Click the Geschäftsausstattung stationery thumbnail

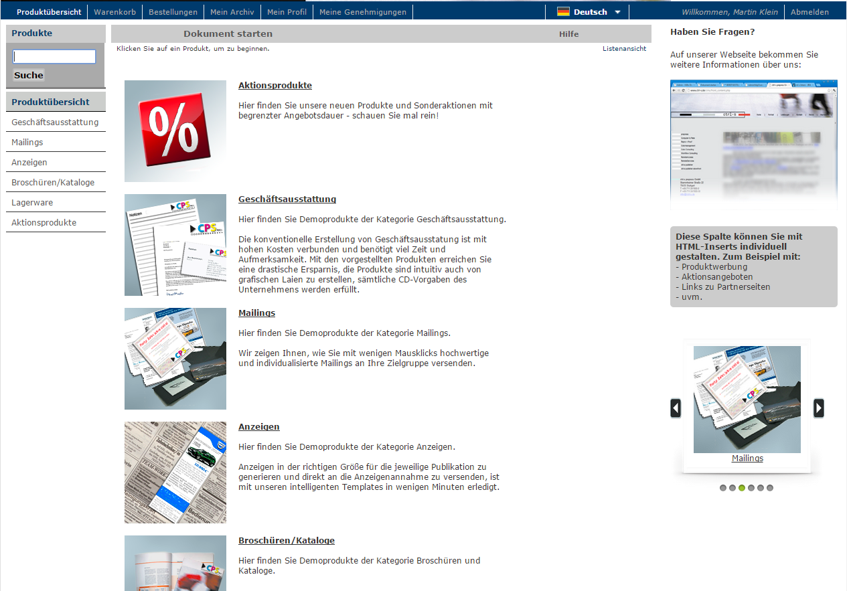tap(175, 245)
